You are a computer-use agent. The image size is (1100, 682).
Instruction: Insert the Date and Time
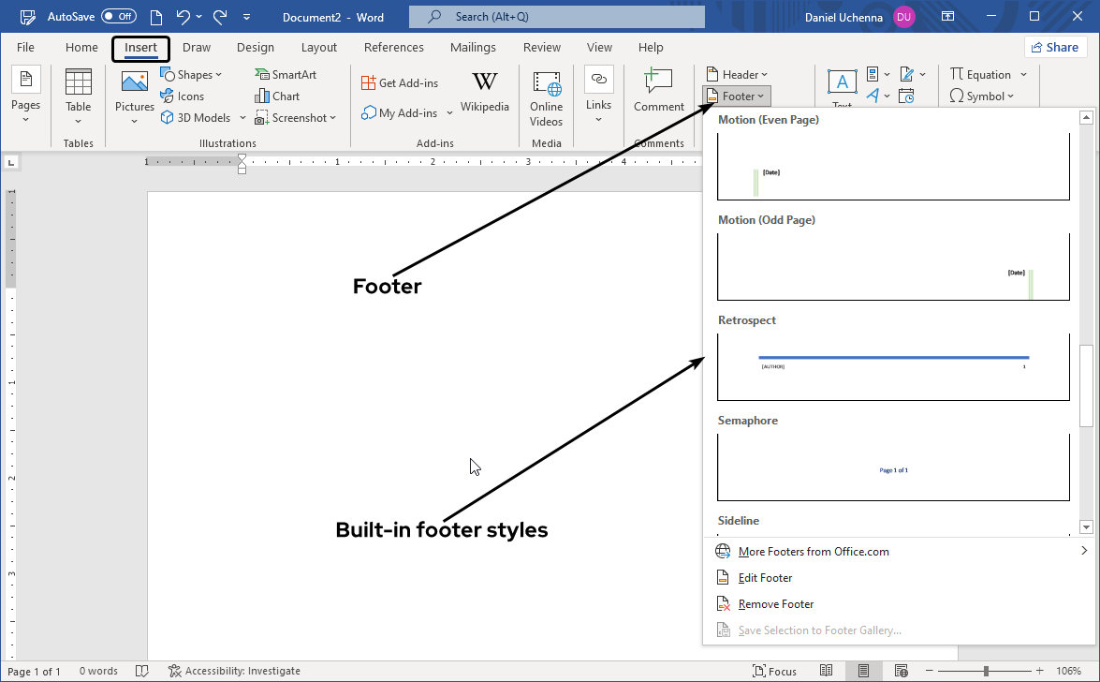tap(906, 96)
